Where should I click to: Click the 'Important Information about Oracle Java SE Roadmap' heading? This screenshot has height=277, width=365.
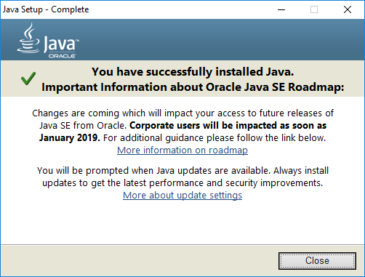pyautogui.click(x=193, y=87)
